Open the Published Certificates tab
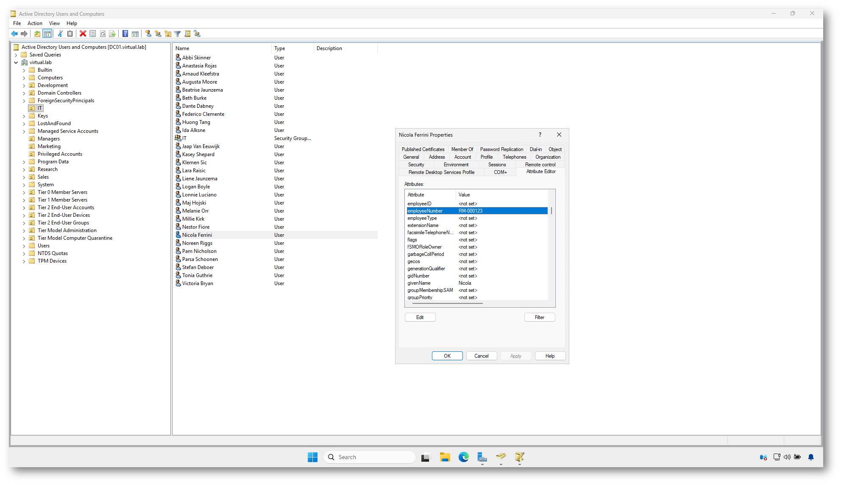841x485 pixels. [423, 149]
